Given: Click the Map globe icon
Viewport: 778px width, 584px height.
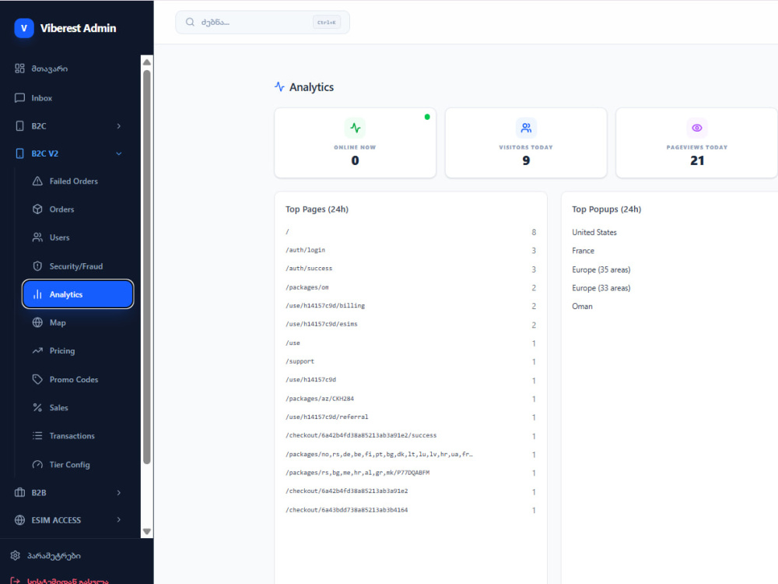Looking at the screenshot, I should [x=37, y=322].
